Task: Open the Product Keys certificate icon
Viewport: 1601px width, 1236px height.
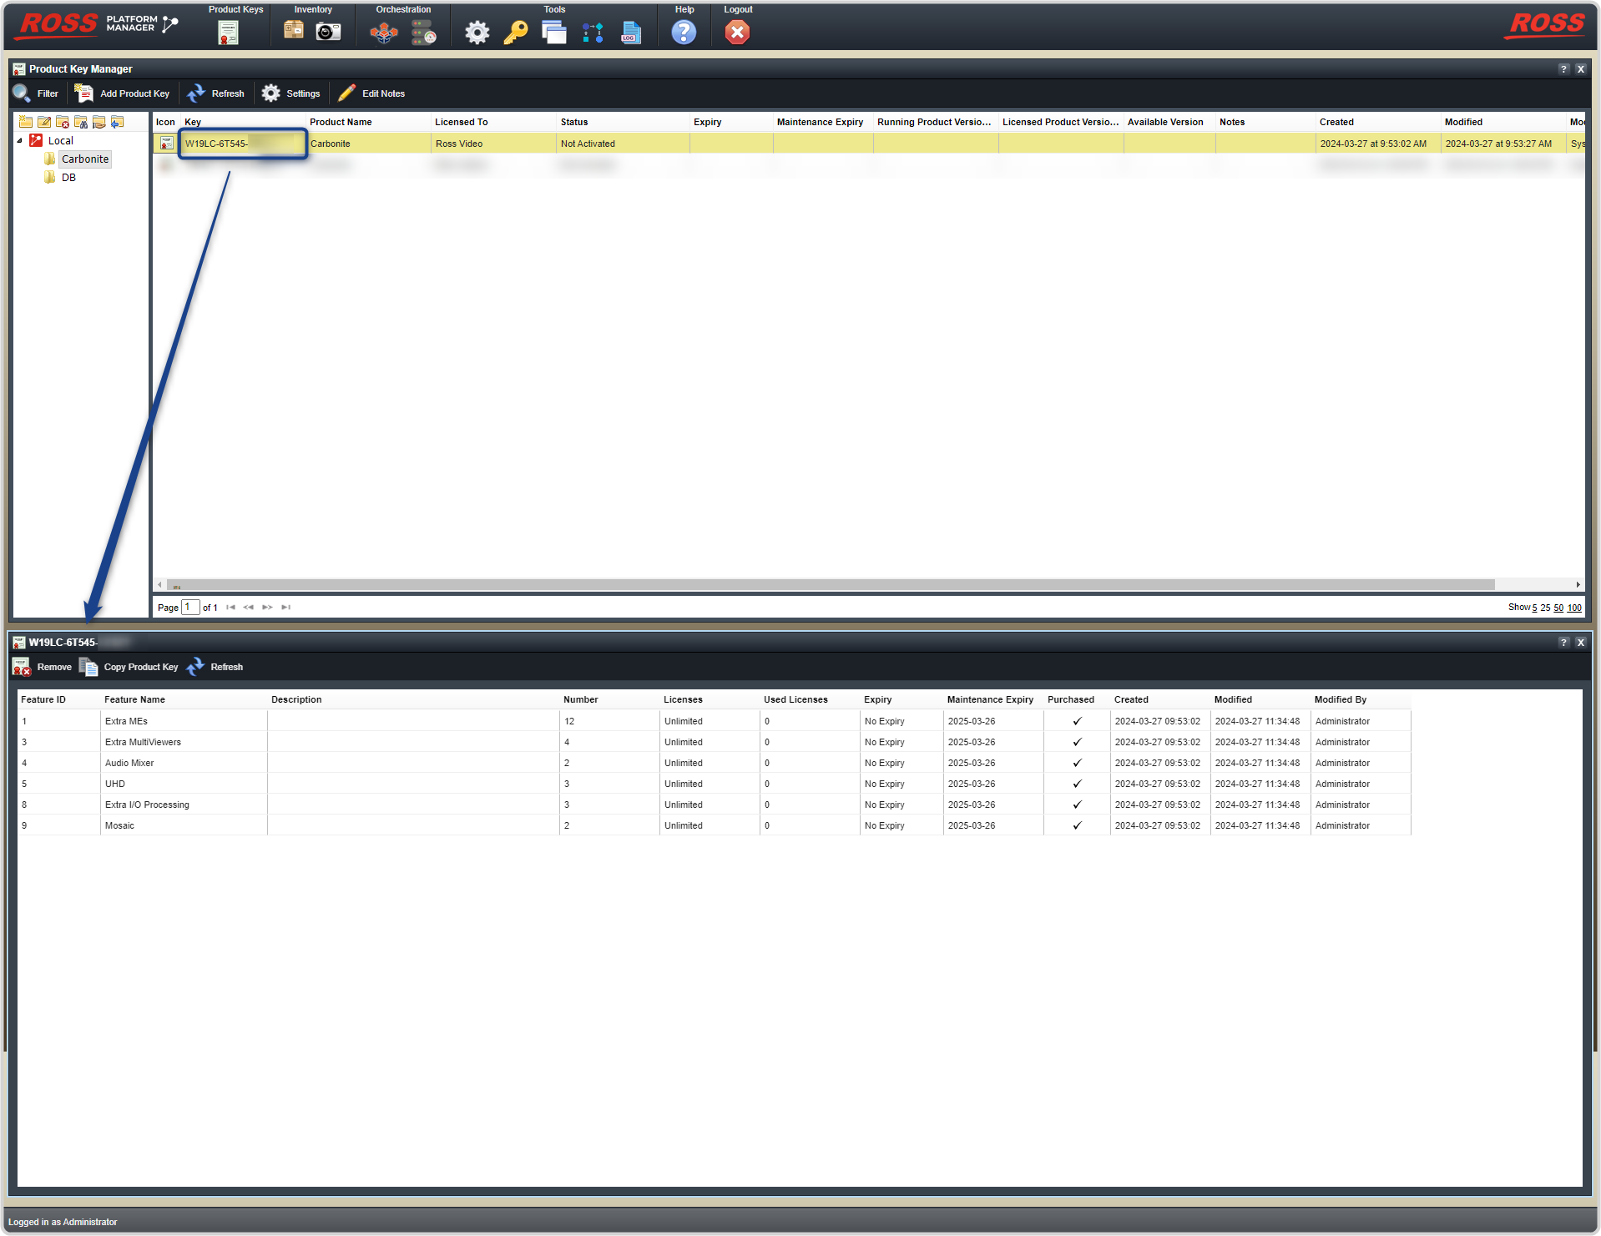Action: point(228,33)
